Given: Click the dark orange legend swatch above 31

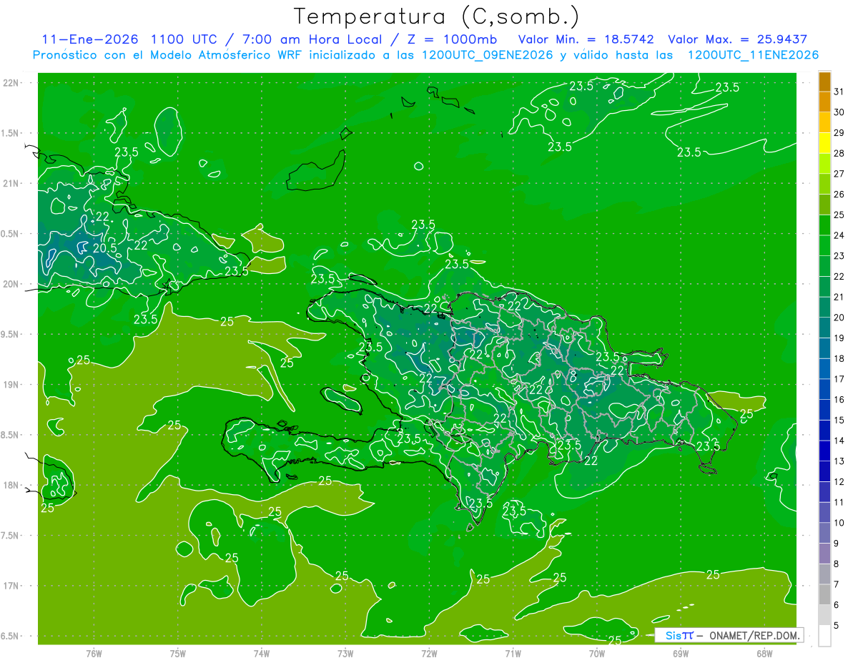Looking at the screenshot, I should point(824,81).
